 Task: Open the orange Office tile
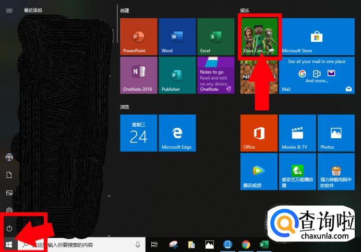coord(259,133)
